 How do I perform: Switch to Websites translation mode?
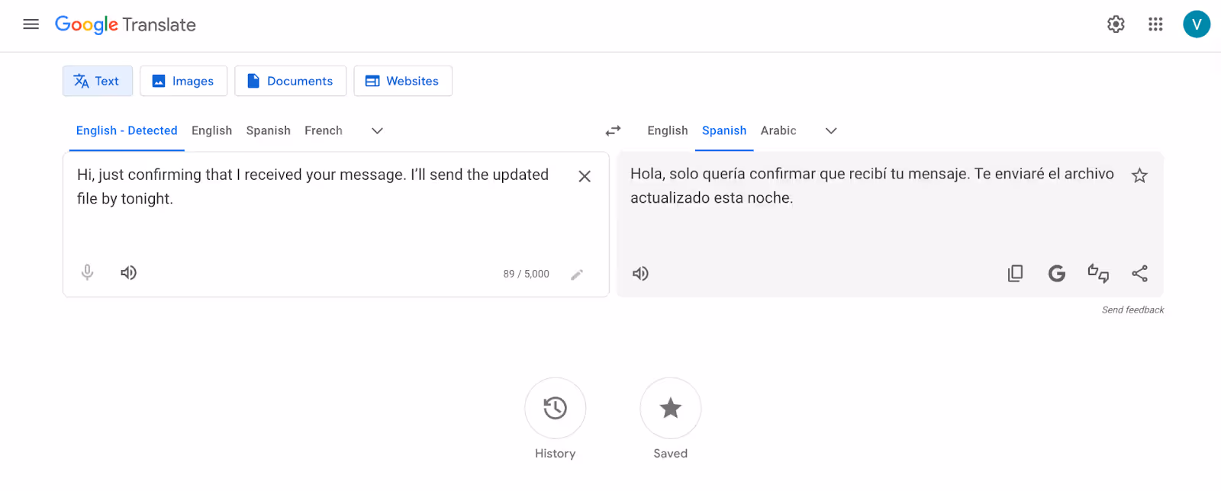[x=403, y=81]
